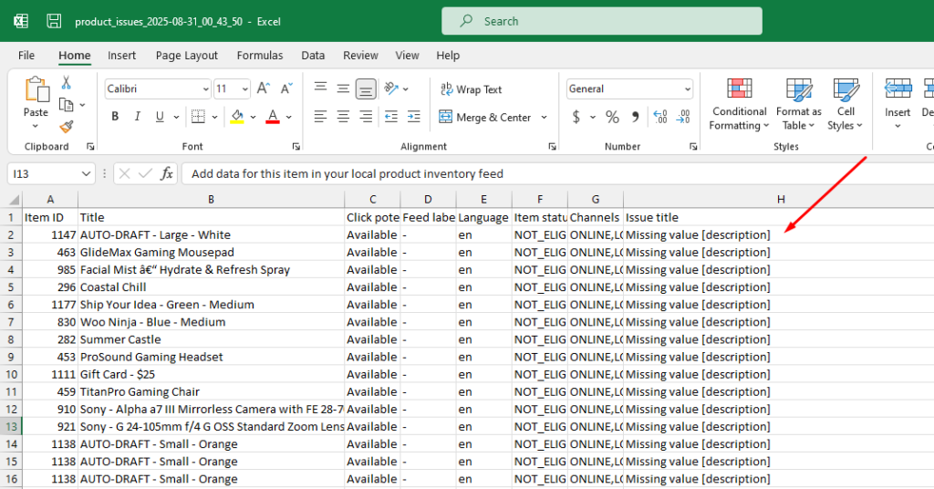The height and width of the screenshot is (489, 934).
Task: Open the Name Box dropdown arrow
Action: coord(86,174)
